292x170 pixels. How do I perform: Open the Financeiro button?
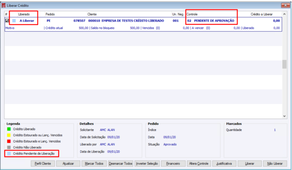(x=173, y=163)
